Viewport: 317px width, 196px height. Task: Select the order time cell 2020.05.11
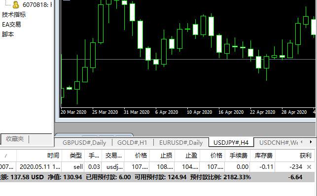40,167
